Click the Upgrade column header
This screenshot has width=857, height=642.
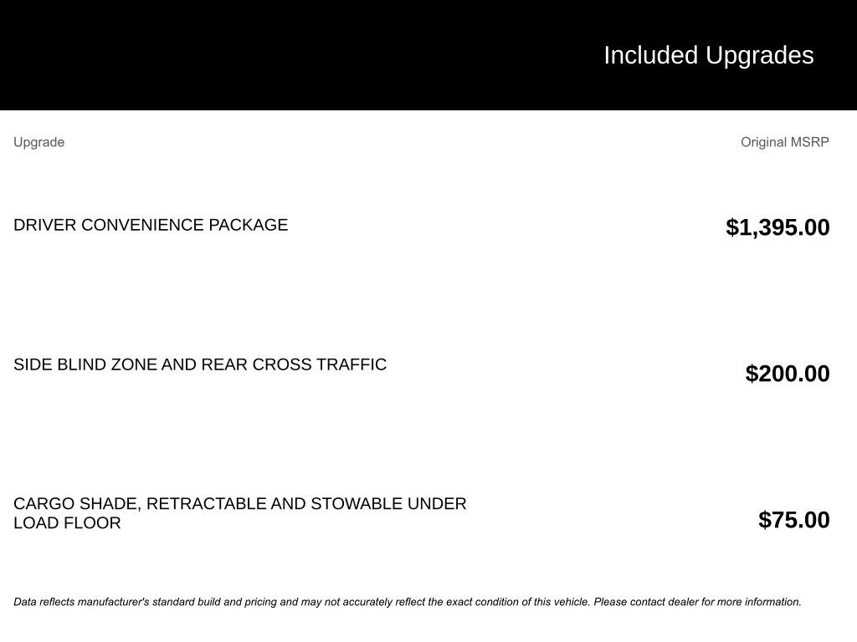[38, 142]
